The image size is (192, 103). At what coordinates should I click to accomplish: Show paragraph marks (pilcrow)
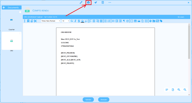(x=124, y=21)
